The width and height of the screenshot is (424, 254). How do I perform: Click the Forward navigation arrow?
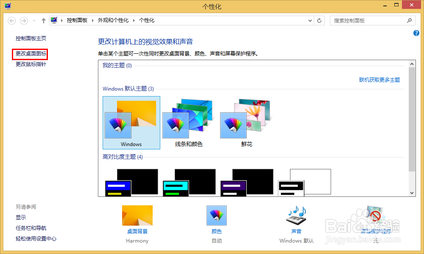click(x=24, y=20)
